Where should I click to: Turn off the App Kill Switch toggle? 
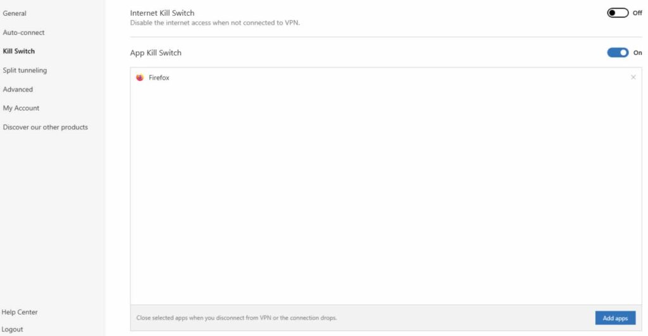pos(618,52)
